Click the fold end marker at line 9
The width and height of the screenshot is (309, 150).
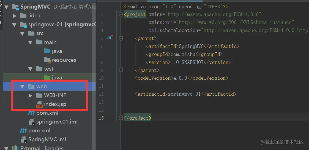click(x=121, y=70)
